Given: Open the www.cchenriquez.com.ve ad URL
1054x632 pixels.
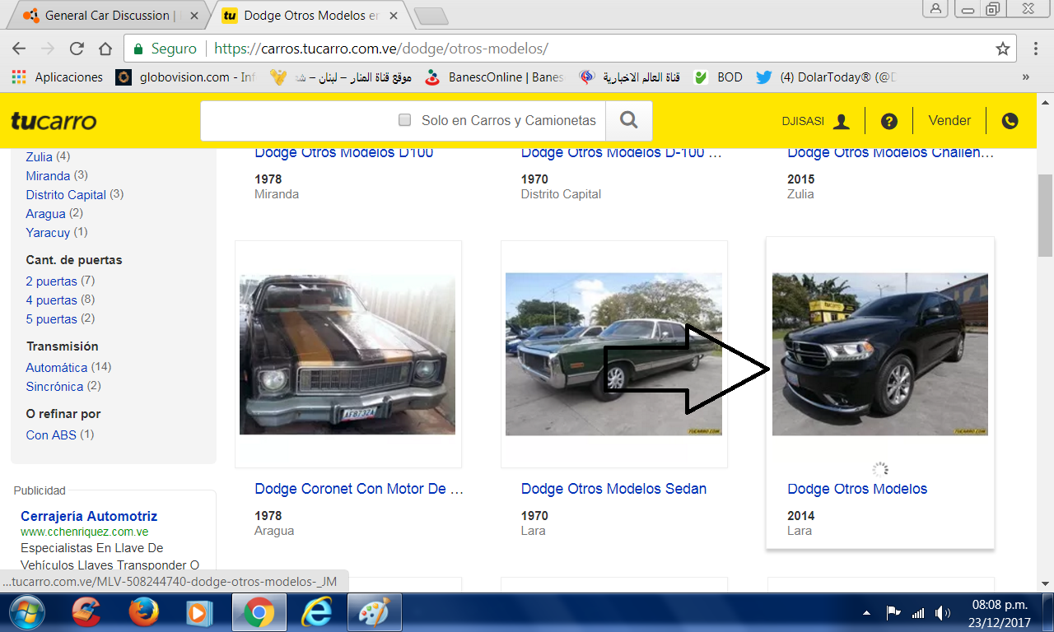Looking at the screenshot, I should (84, 532).
